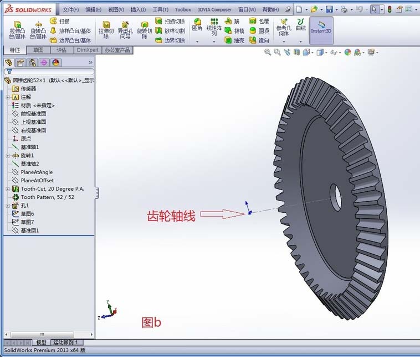The image size is (420, 357).
Task: Open the 插入(I) menu
Action: (x=138, y=9)
